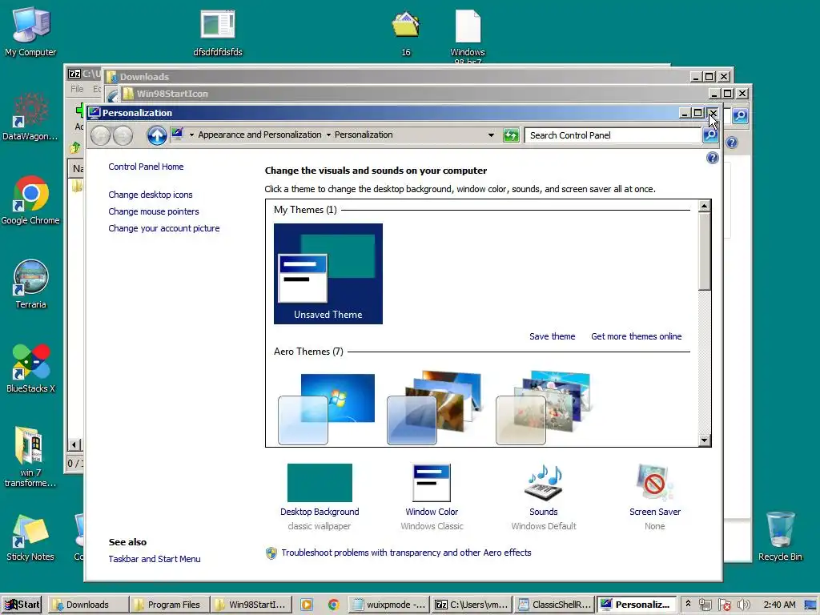Click Change your account picture link
The image size is (820, 615).
click(x=163, y=228)
